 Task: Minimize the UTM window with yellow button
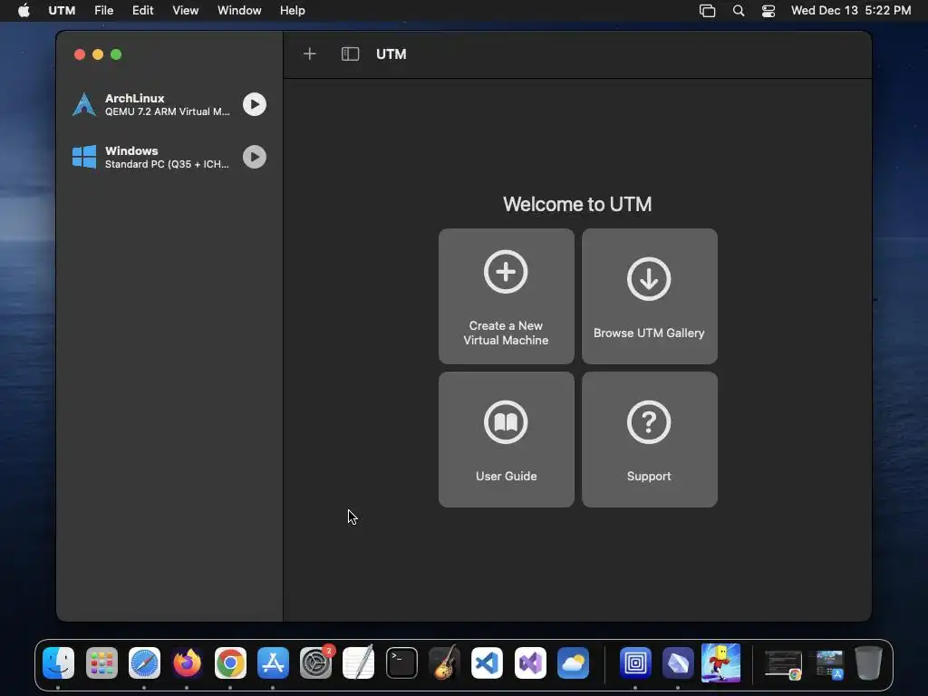[x=98, y=54]
